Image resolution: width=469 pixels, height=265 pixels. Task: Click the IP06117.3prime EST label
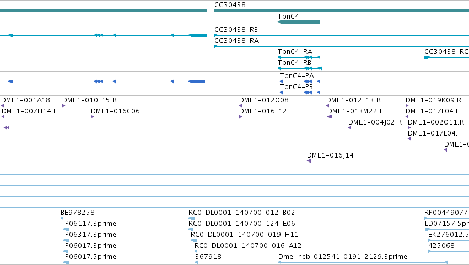tap(90, 224)
